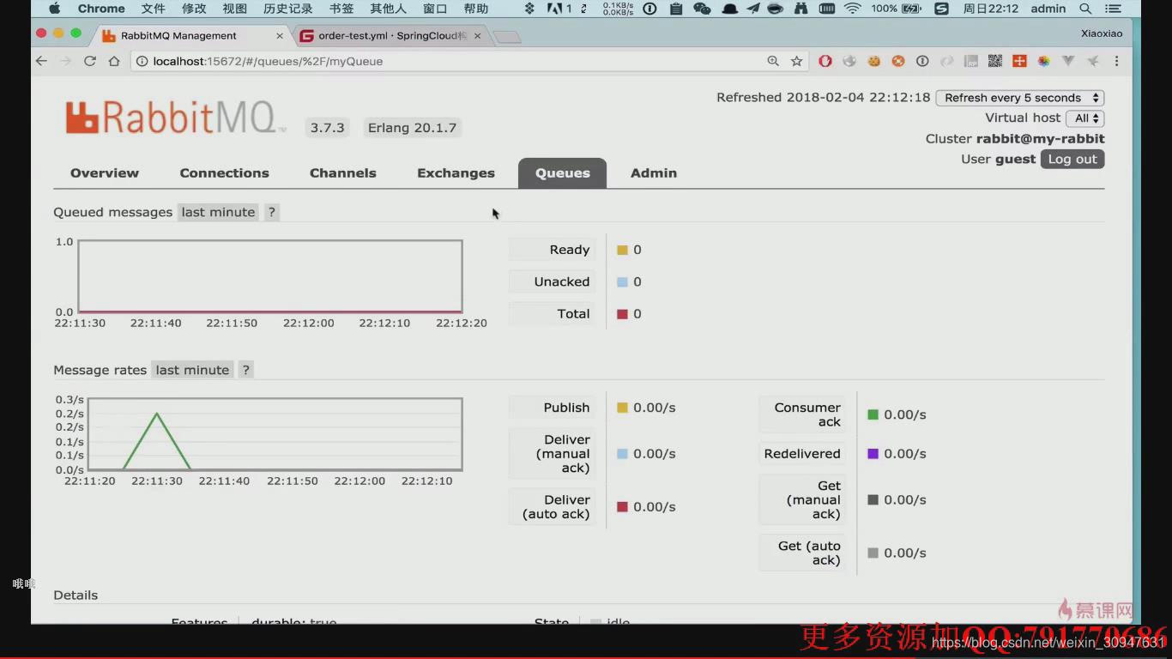Click the Erlang 20.1.7 version label
This screenshot has width=1172, height=659.
pyautogui.click(x=413, y=128)
